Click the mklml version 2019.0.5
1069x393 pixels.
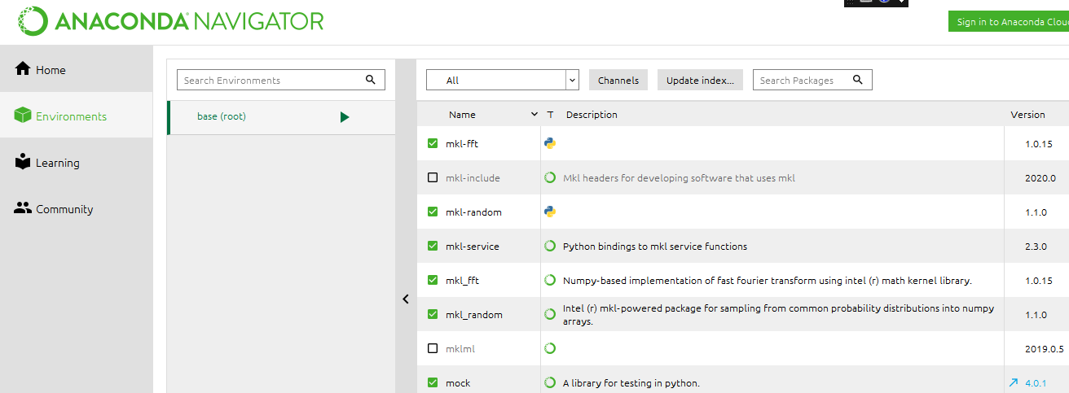pyautogui.click(x=1045, y=349)
